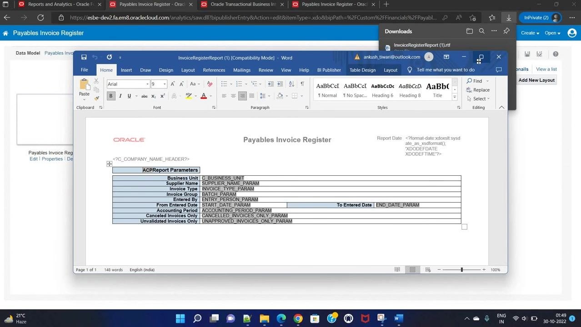Click the Paste clipboard icon
The height and width of the screenshot is (327, 581).
[x=84, y=84]
